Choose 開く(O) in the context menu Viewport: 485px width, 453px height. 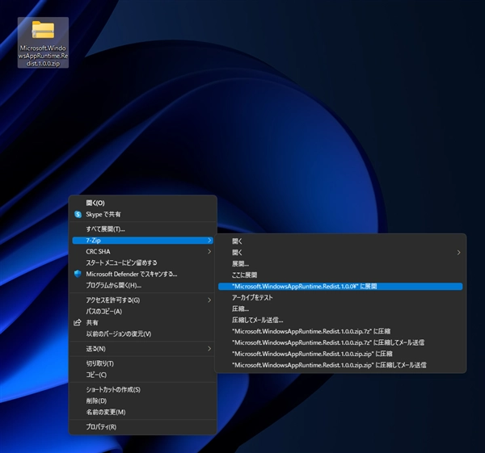[142, 203]
